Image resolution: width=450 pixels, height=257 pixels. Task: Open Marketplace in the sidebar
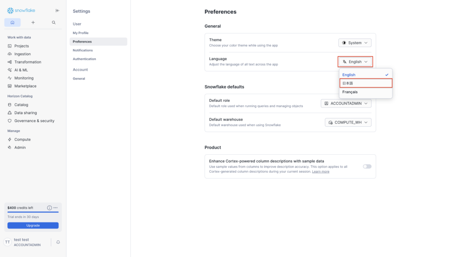point(25,86)
